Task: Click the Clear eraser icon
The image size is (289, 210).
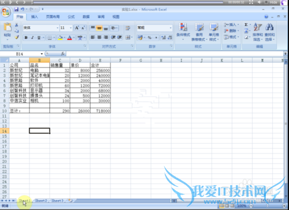Action: tap(246, 37)
